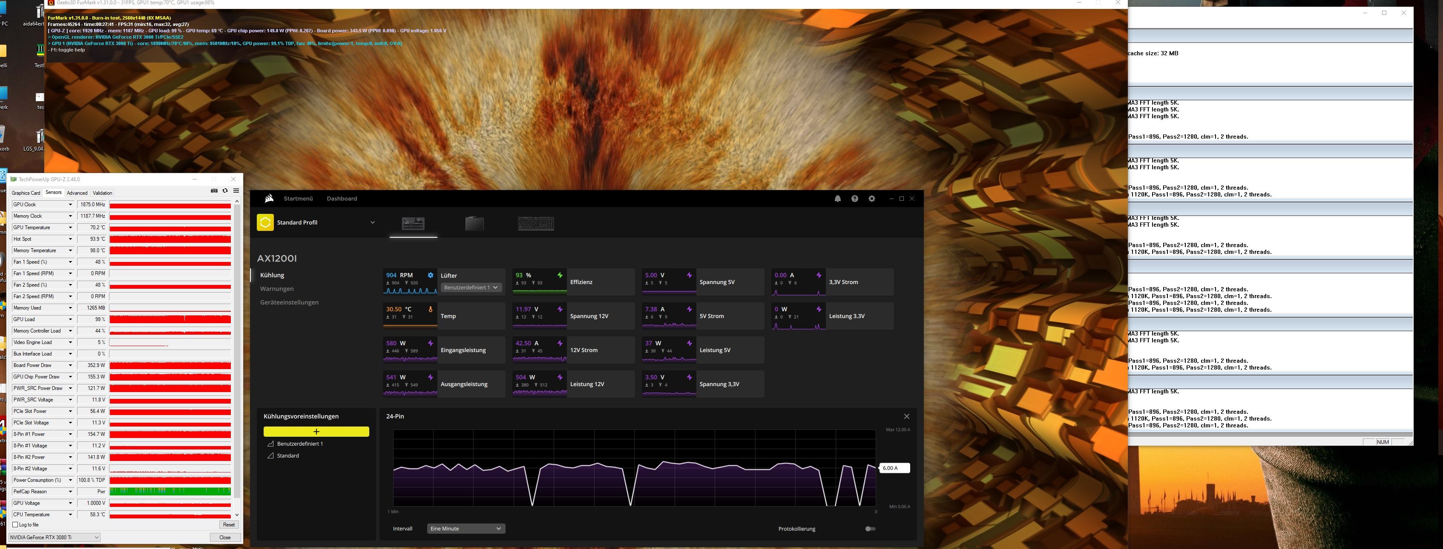Enable Log to file checkbox
The width and height of the screenshot is (1443, 549).
click(15, 525)
